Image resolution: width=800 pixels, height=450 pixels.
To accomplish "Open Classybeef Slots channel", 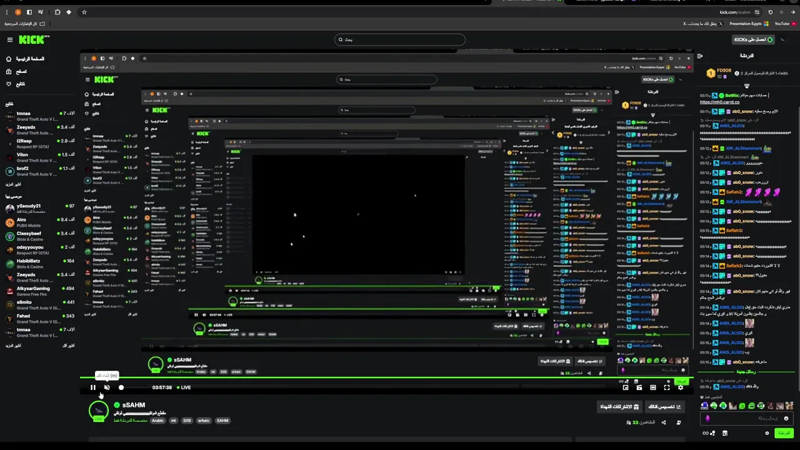I will [x=39, y=236].
